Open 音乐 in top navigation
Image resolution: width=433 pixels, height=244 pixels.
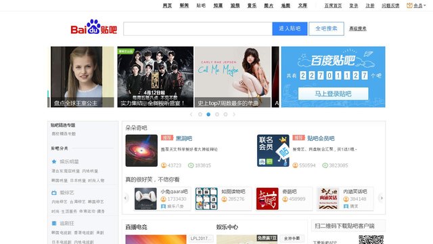(252, 5)
